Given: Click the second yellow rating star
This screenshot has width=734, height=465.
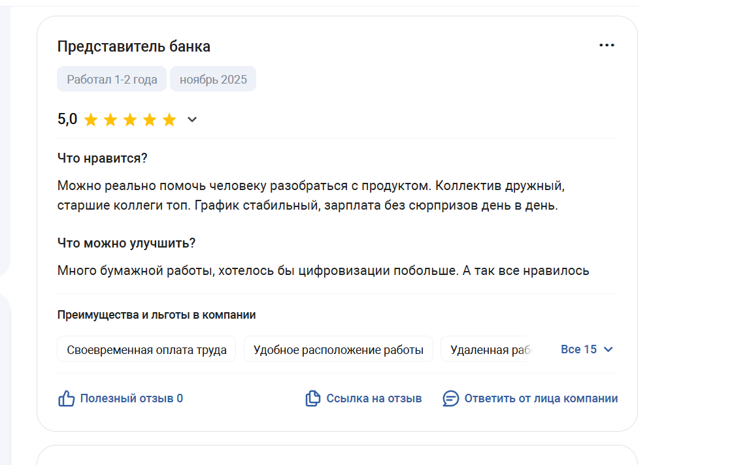Looking at the screenshot, I should pyautogui.click(x=110, y=120).
